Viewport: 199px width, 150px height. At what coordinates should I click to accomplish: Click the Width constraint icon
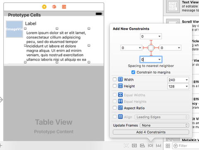click(x=120, y=79)
